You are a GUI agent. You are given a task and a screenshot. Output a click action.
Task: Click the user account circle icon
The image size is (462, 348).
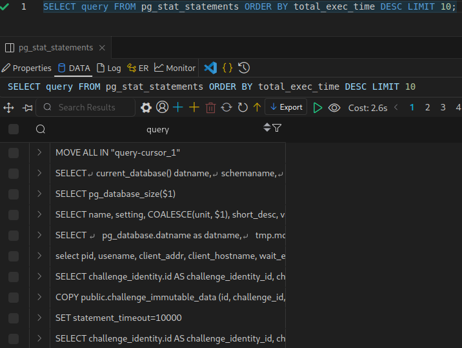pos(163,107)
